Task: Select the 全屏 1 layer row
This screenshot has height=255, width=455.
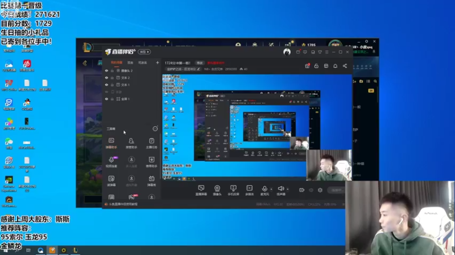Action: 131,99
